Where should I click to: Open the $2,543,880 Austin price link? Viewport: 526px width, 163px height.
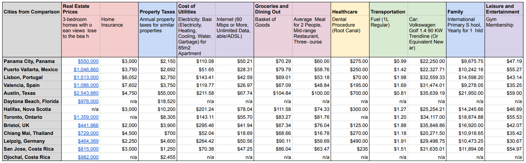click(86, 93)
